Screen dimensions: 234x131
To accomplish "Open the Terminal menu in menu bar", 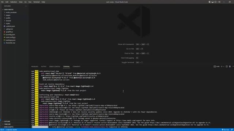I will [x=37, y=2].
